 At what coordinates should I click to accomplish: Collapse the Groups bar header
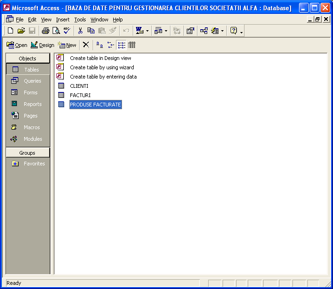point(27,152)
